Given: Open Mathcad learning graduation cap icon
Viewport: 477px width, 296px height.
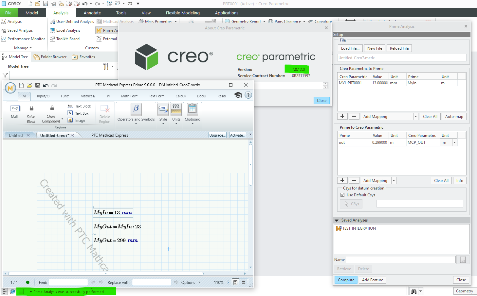Looking at the screenshot, I should click(238, 95).
